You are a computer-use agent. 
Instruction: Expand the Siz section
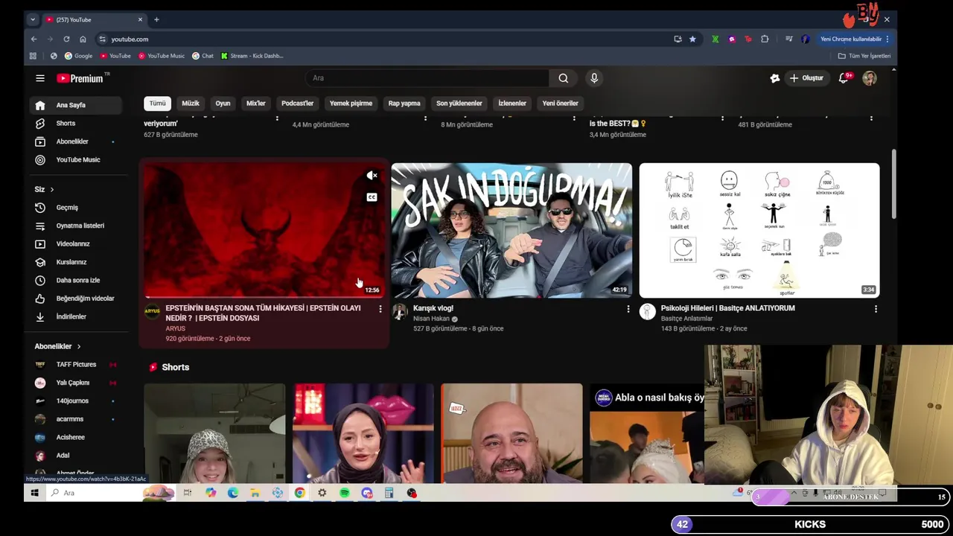(44, 190)
